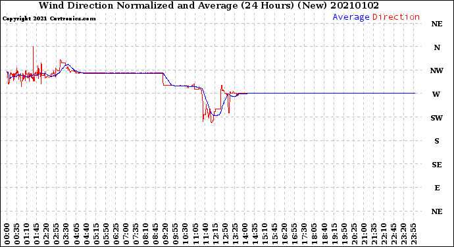Click the 11:40 time axis label
The image size is (454, 247).
point(205,234)
